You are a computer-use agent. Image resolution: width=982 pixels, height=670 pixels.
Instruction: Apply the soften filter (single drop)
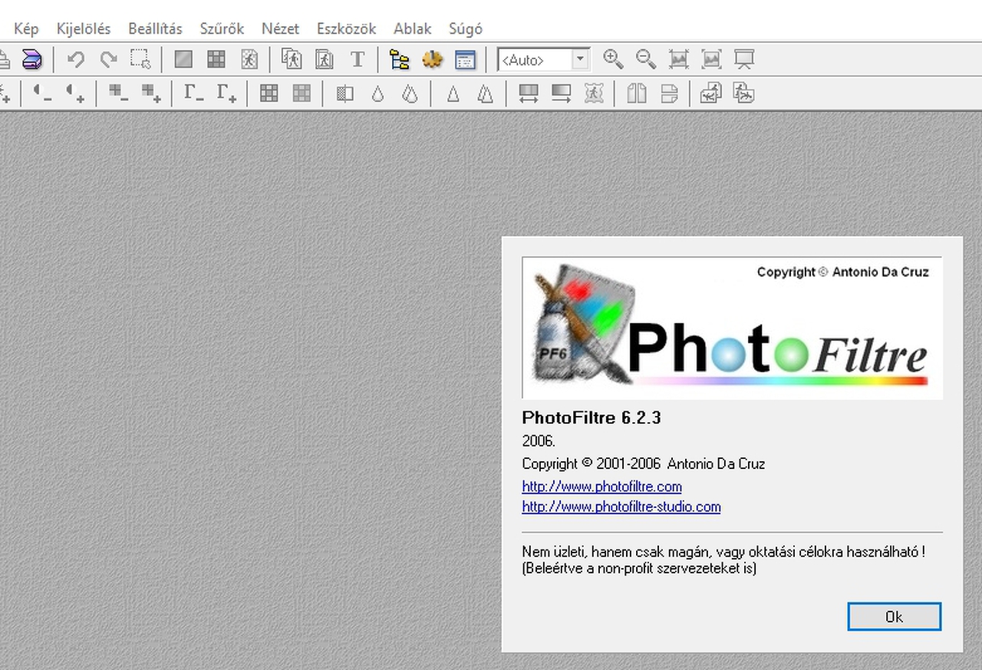[x=377, y=94]
